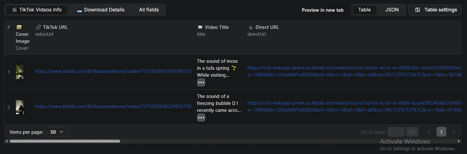467x154 pixels.
Task: Click the grid icon in Table settings
Action: 418,10
